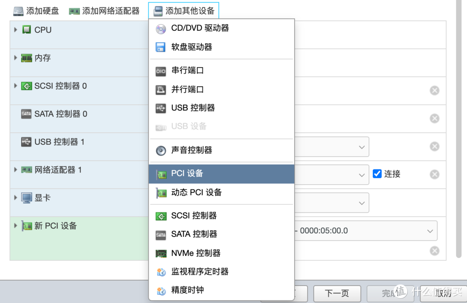The height and width of the screenshot is (303, 467).
Task: Click the watchdog timer (监视程序定时器) icon
Action: (x=160, y=271)
